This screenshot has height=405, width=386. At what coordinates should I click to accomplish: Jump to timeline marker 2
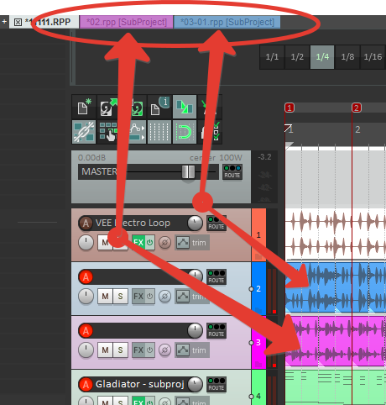(357, 108)
